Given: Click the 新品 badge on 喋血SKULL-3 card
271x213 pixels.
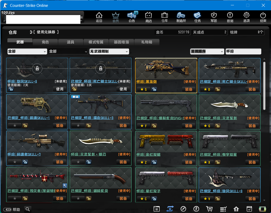Looking at the screenshot, I should pos(76,96).
